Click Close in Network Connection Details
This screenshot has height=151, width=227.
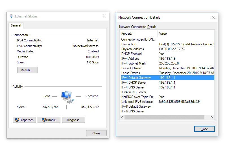coord(204,129)
